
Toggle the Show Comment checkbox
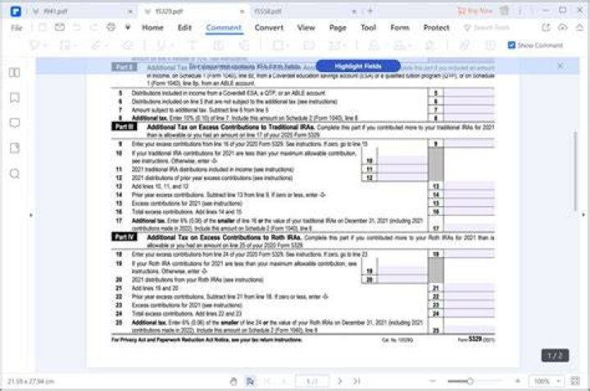coord(511,45)
